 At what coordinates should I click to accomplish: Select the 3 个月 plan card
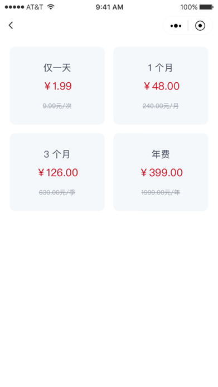tap(57, 172)
